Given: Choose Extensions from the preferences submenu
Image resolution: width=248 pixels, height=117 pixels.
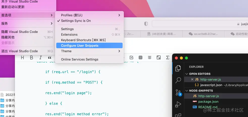Looking at the screenshot, I should [89, 34].
